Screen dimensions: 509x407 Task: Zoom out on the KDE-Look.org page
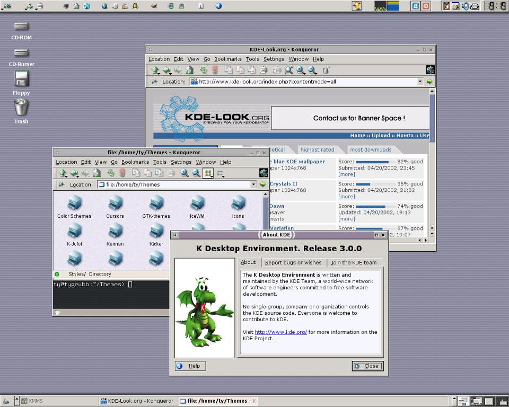tap(312, 70)
